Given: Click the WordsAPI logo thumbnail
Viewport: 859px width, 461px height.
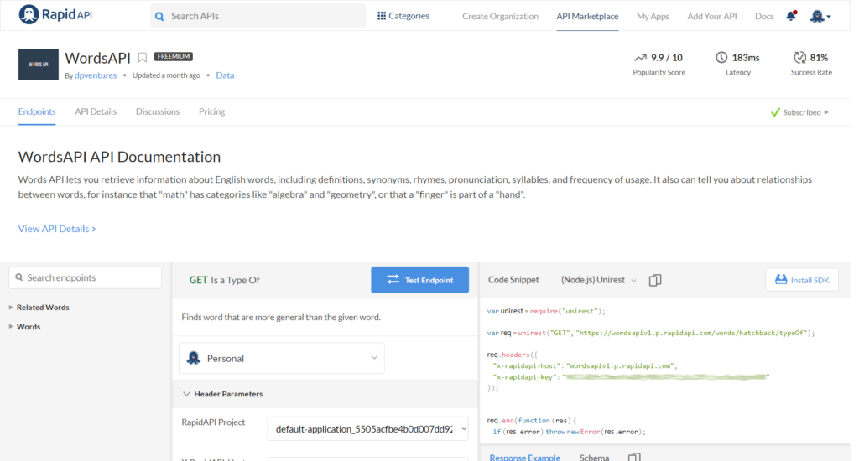Looking at the screenshot, I should tap(39, 64).
